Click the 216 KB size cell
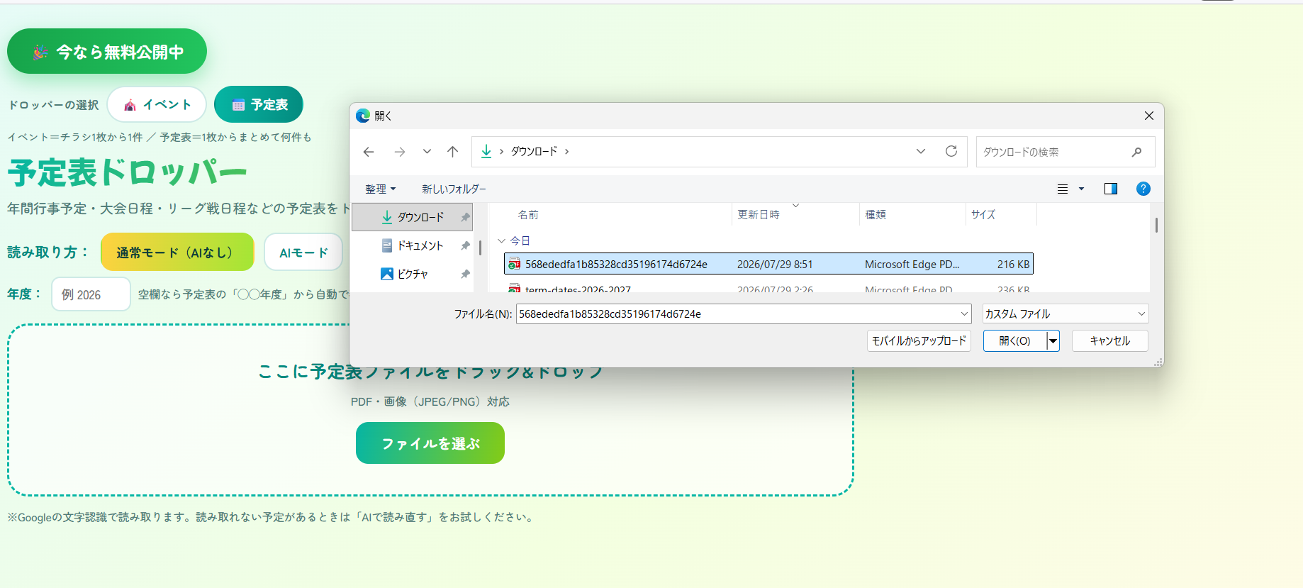 (1013, 264)
